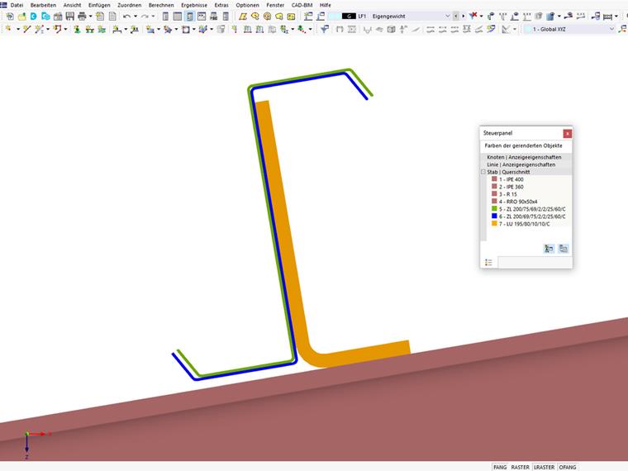Close the Steuerpanel window
Image resolution: width=628 pixels, height=471 pixels.
coord(567,133)
